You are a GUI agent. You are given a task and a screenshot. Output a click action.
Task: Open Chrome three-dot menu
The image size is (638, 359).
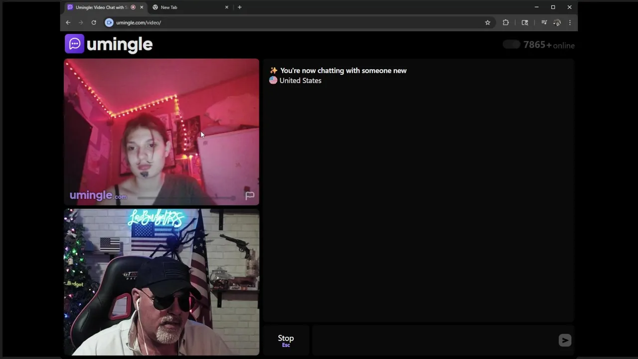point(570,22)
